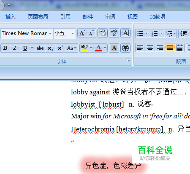Click the Line Spacing icon

tap(188, 48)
